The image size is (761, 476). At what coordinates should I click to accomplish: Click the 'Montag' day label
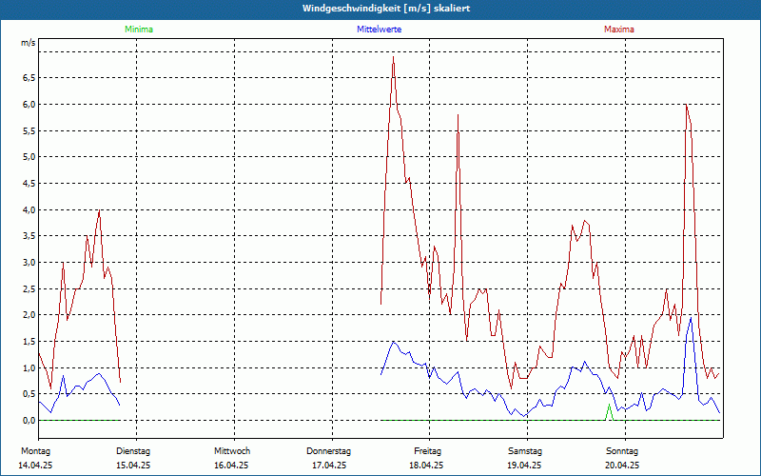tap(35, 451)
